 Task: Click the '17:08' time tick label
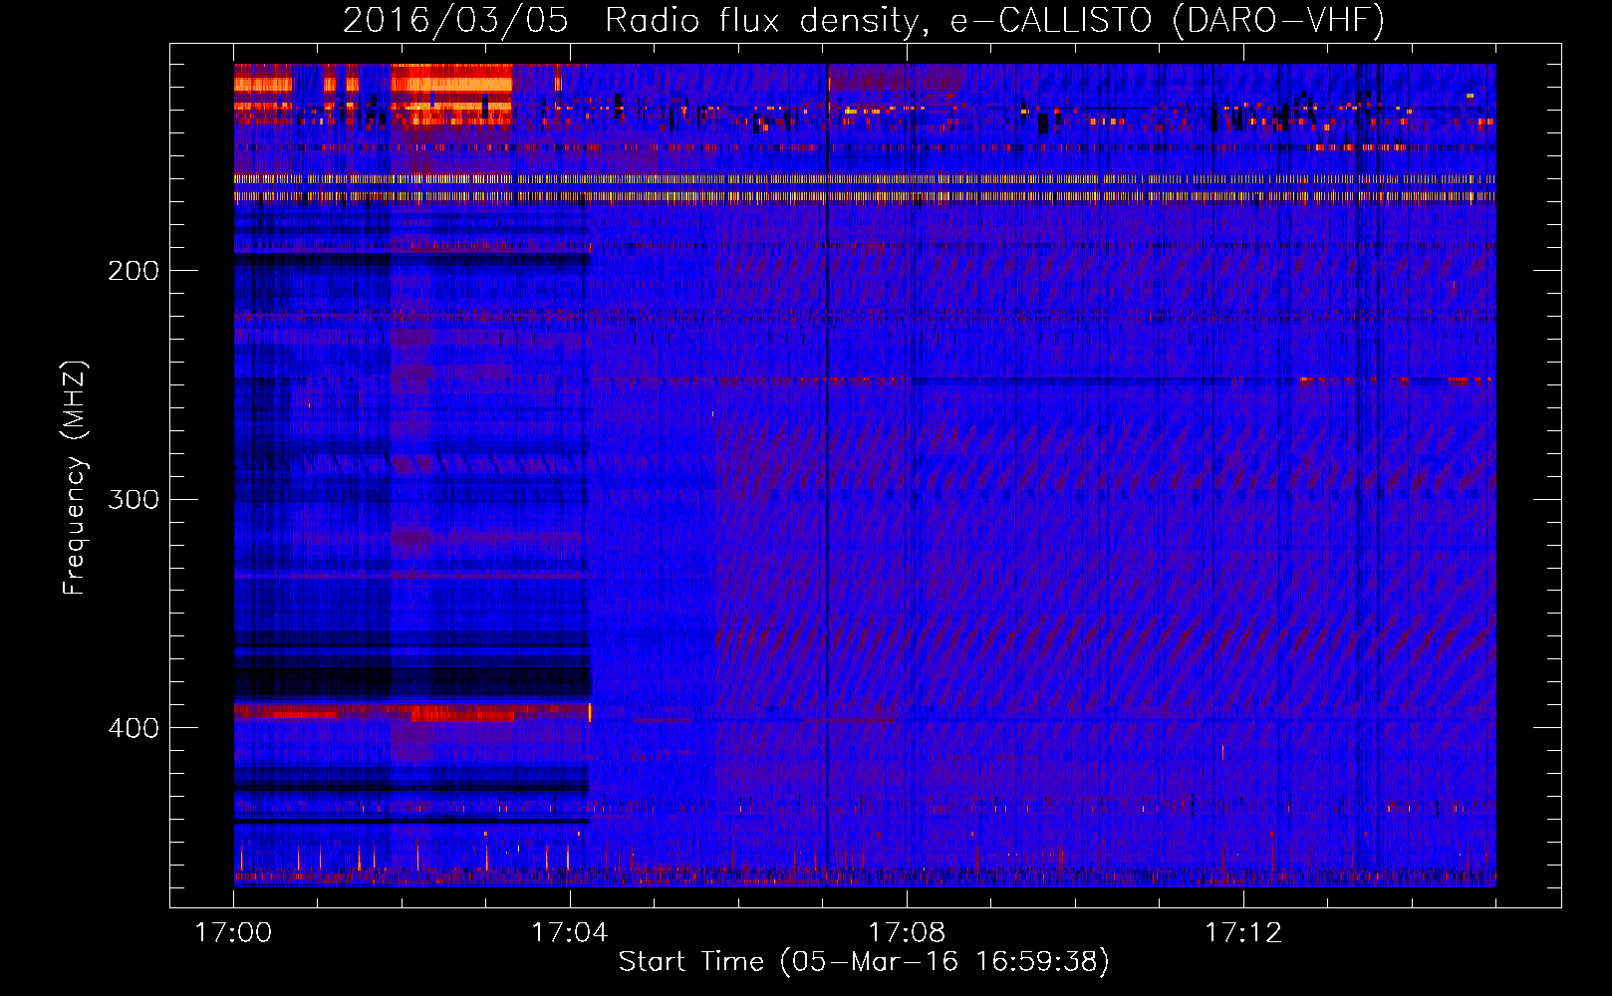point(907,933)
